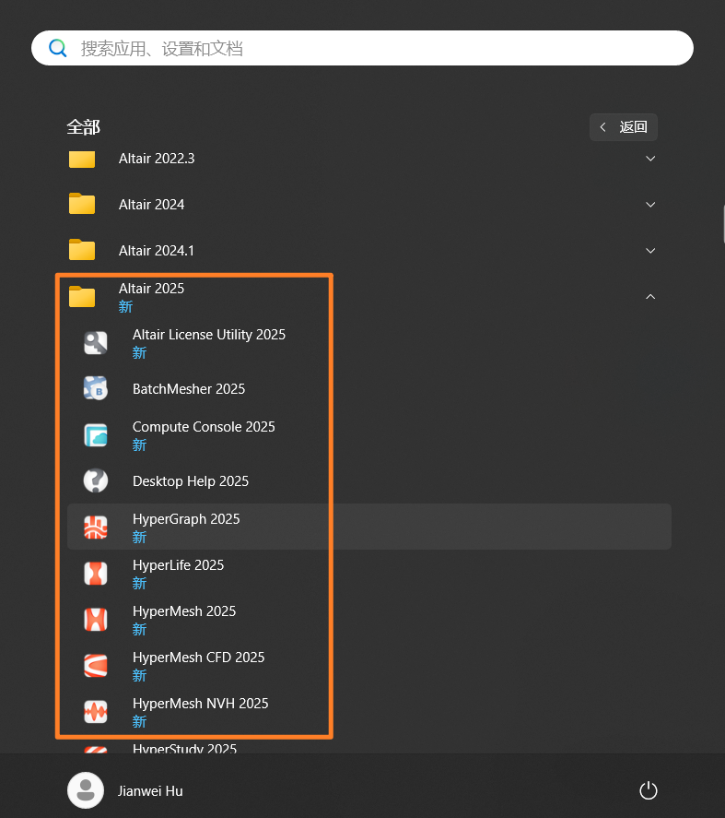
Task: Collapse the Altair 2025 folder chevron
Action: coord(650,297)
